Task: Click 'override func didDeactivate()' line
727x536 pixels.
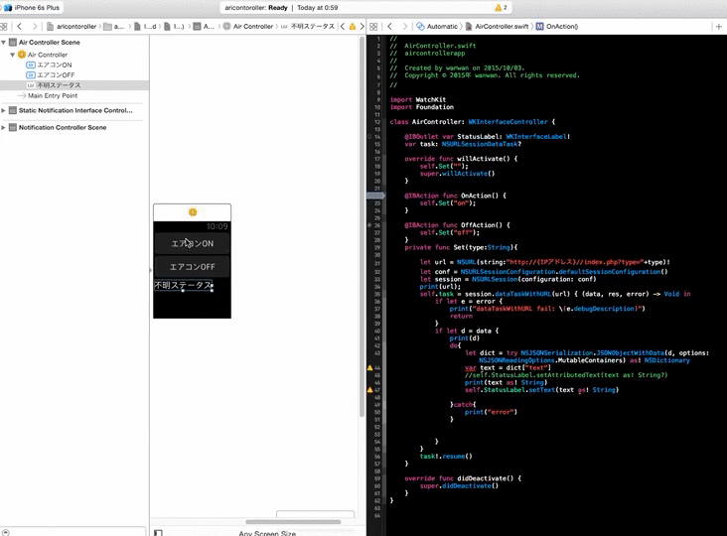Action: tap(463, 478)
